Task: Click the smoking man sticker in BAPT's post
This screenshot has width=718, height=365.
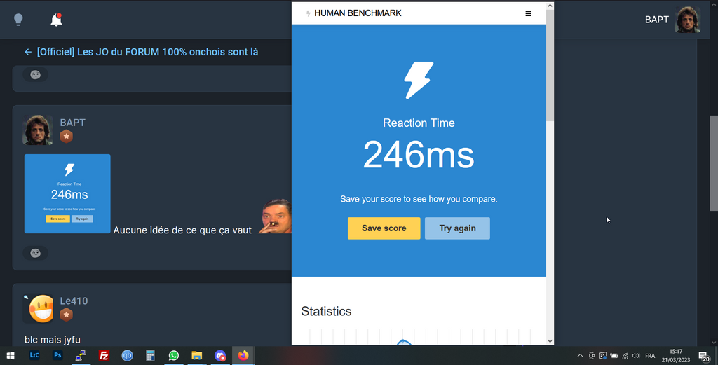Action: (275, 216)
